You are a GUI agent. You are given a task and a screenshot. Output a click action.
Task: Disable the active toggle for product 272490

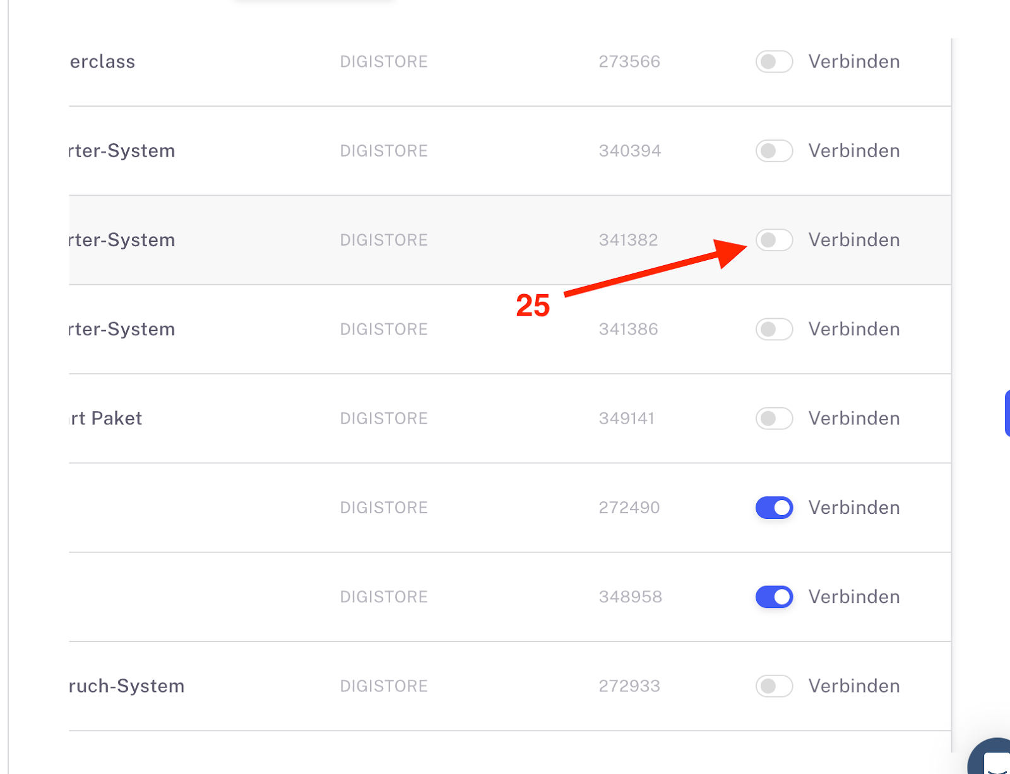click(774, 508)
